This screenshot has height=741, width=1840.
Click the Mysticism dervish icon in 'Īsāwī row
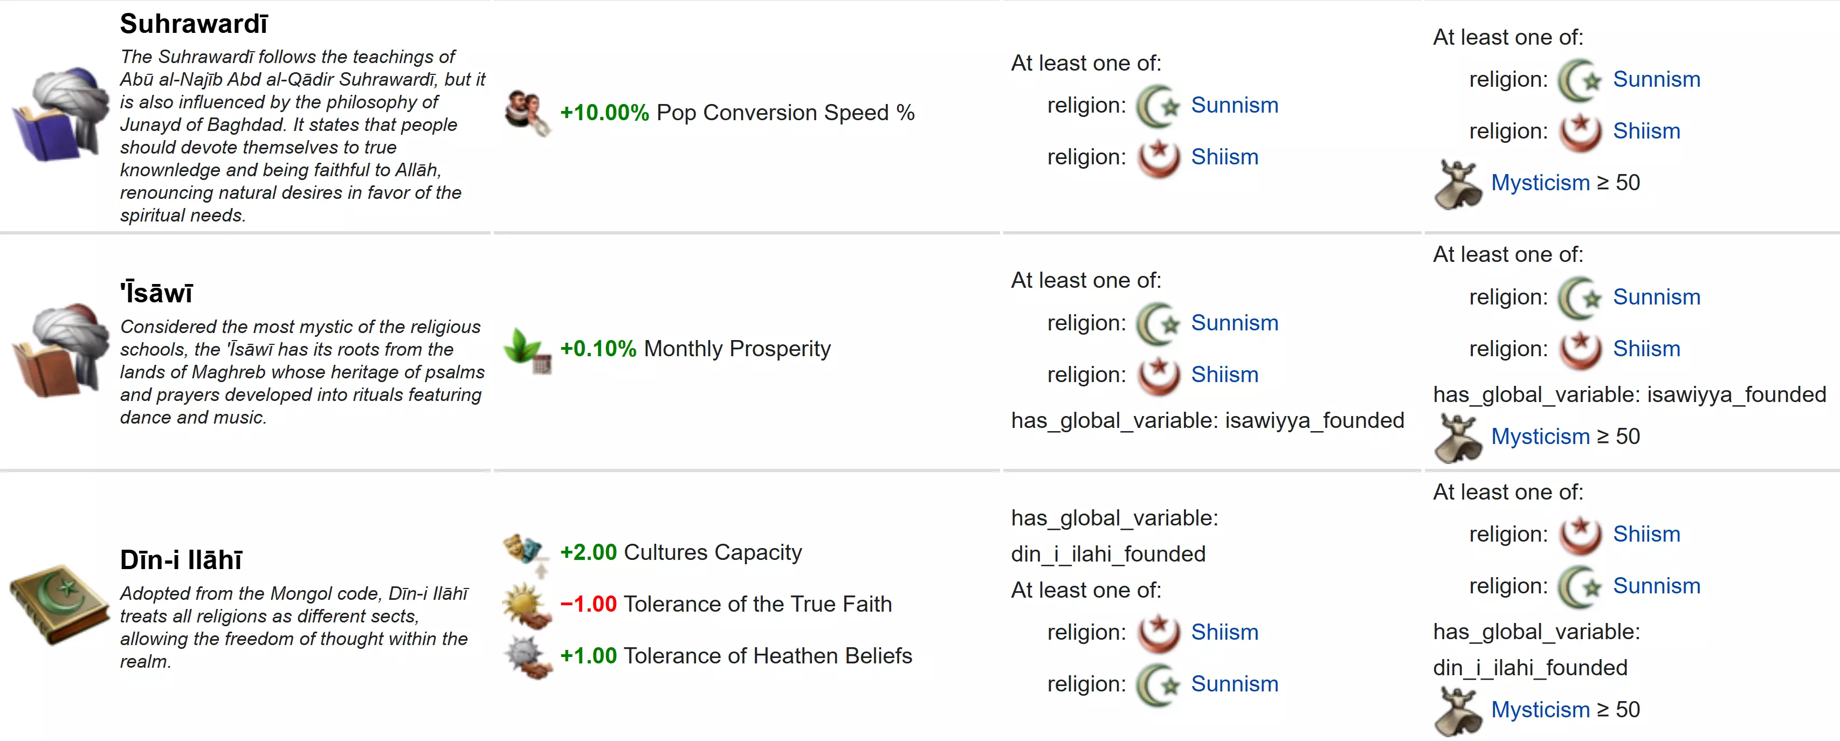point(1458,437)
